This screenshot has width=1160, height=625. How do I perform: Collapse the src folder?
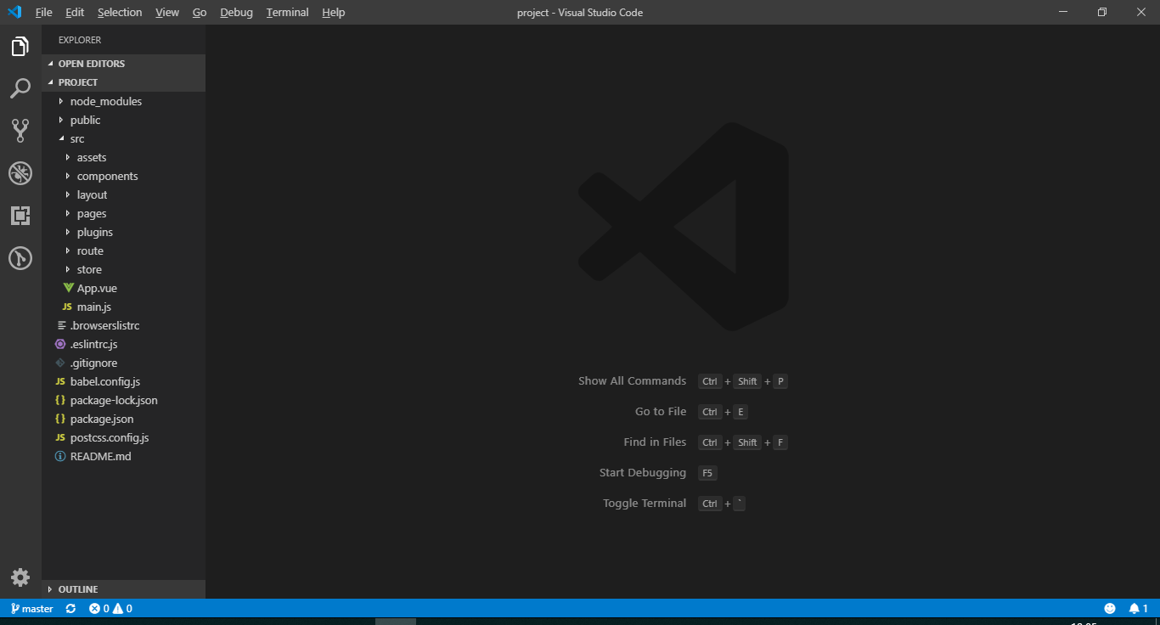(x=123, y=138)
